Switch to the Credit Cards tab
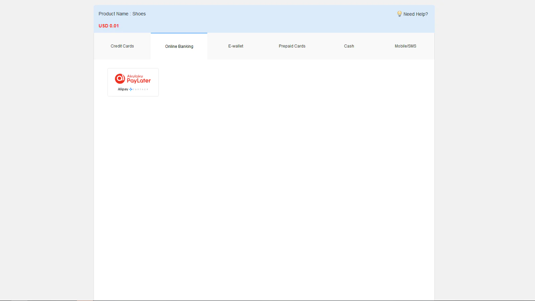 coord(122,46)
